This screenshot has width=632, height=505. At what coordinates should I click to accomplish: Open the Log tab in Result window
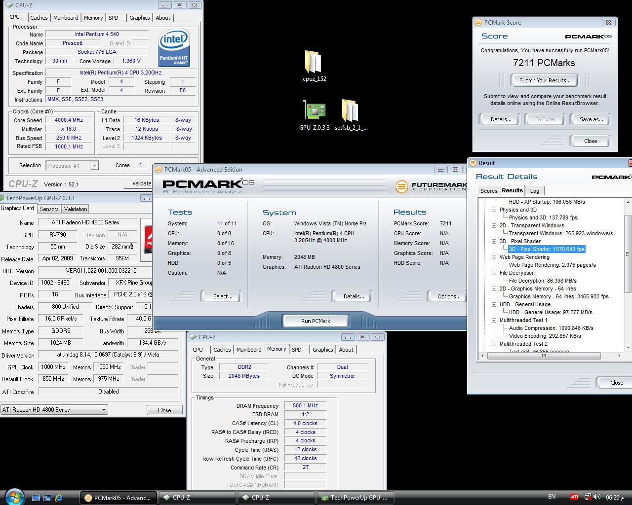[x=535, y=191]
